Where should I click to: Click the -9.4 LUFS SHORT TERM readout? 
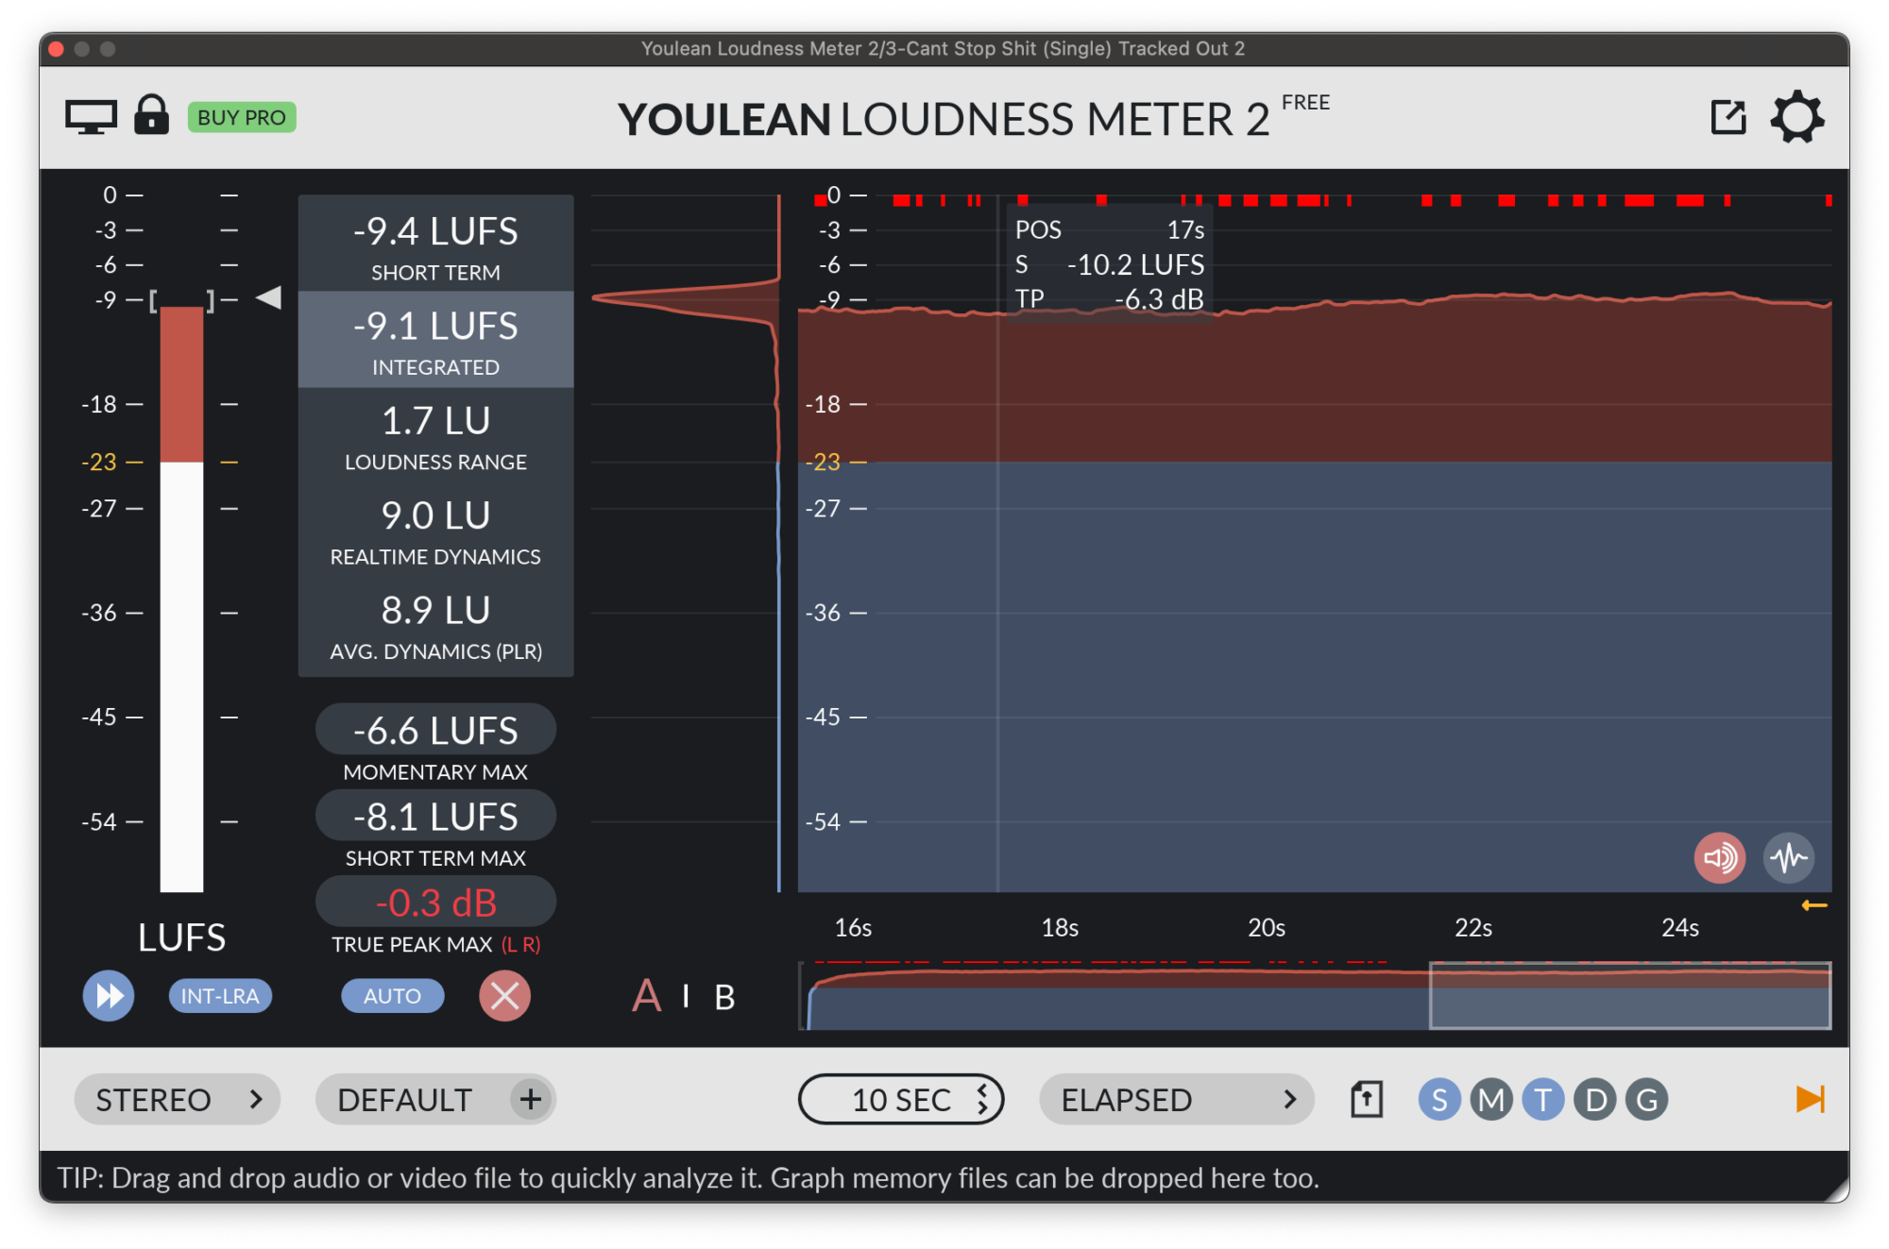[435, 244]
